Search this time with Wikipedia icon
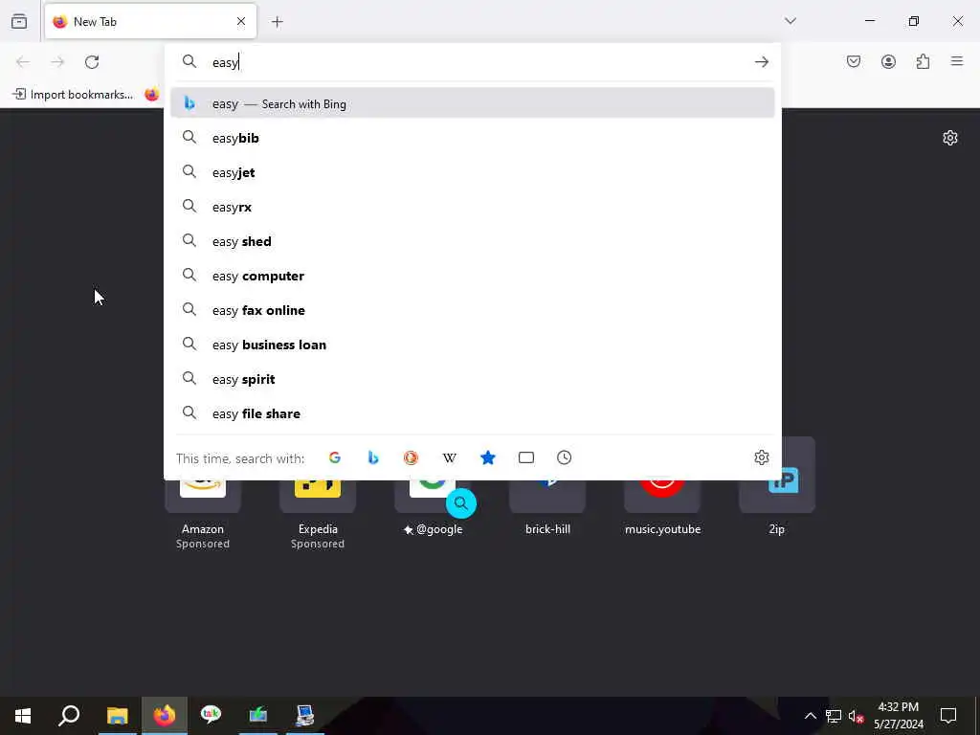This screenshot has width=980, height=735. 450,457
